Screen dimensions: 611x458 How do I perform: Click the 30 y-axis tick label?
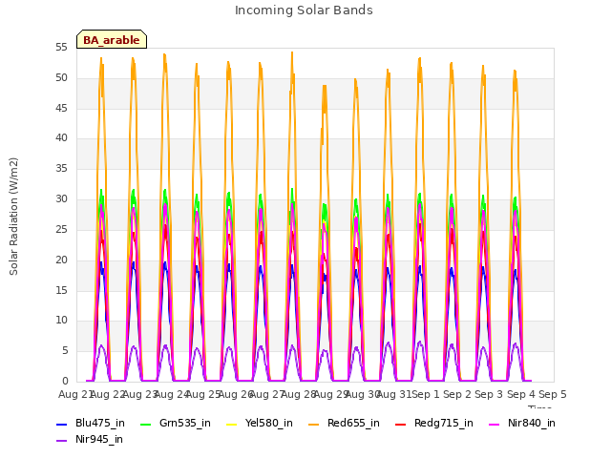pyautogui.click(x=61, y=199)
